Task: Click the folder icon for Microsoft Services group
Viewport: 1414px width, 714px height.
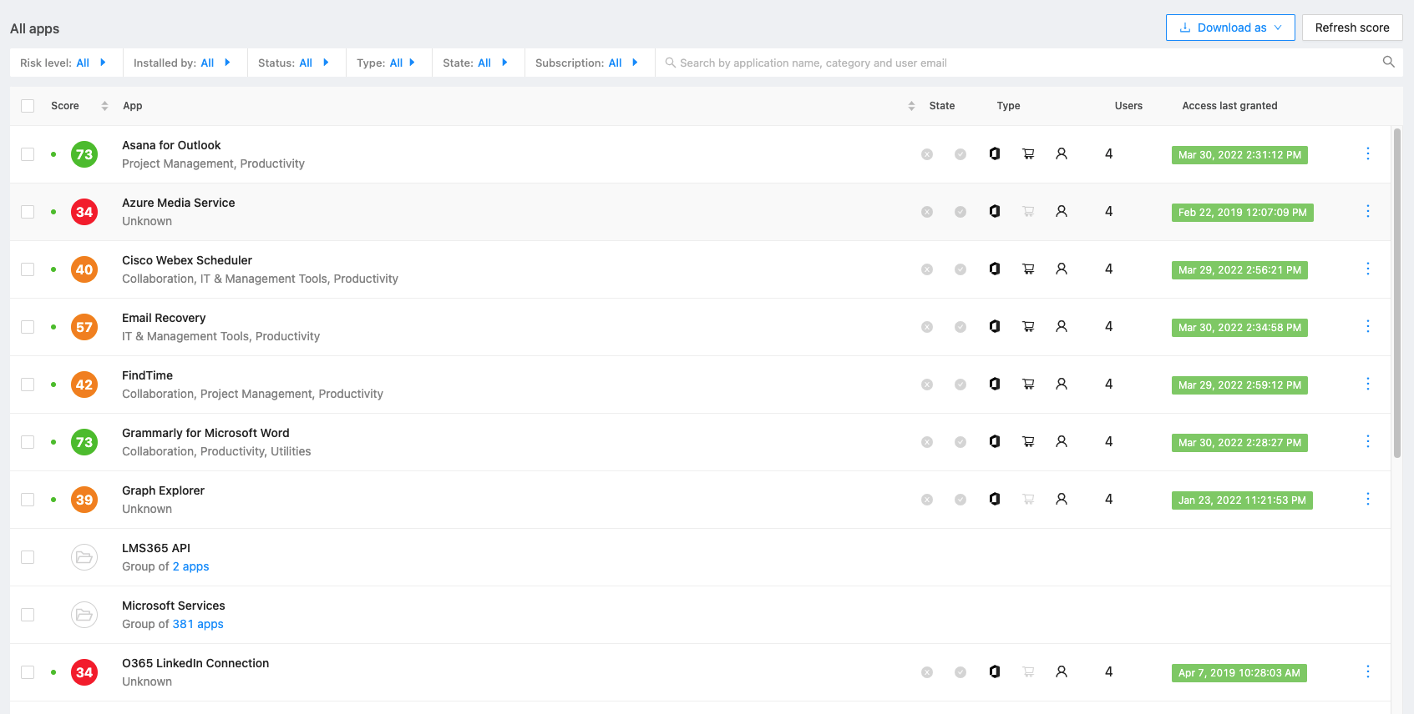Action: click(84, 616)
